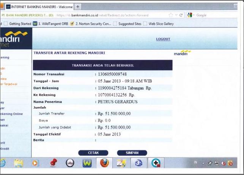Click the green W WildTangent taskbar icon
The width and height of the screenshot is (244, 175).
tap(87, 163)
